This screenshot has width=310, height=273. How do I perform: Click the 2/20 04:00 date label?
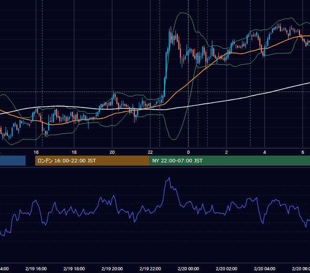click(x=264, y=268)
